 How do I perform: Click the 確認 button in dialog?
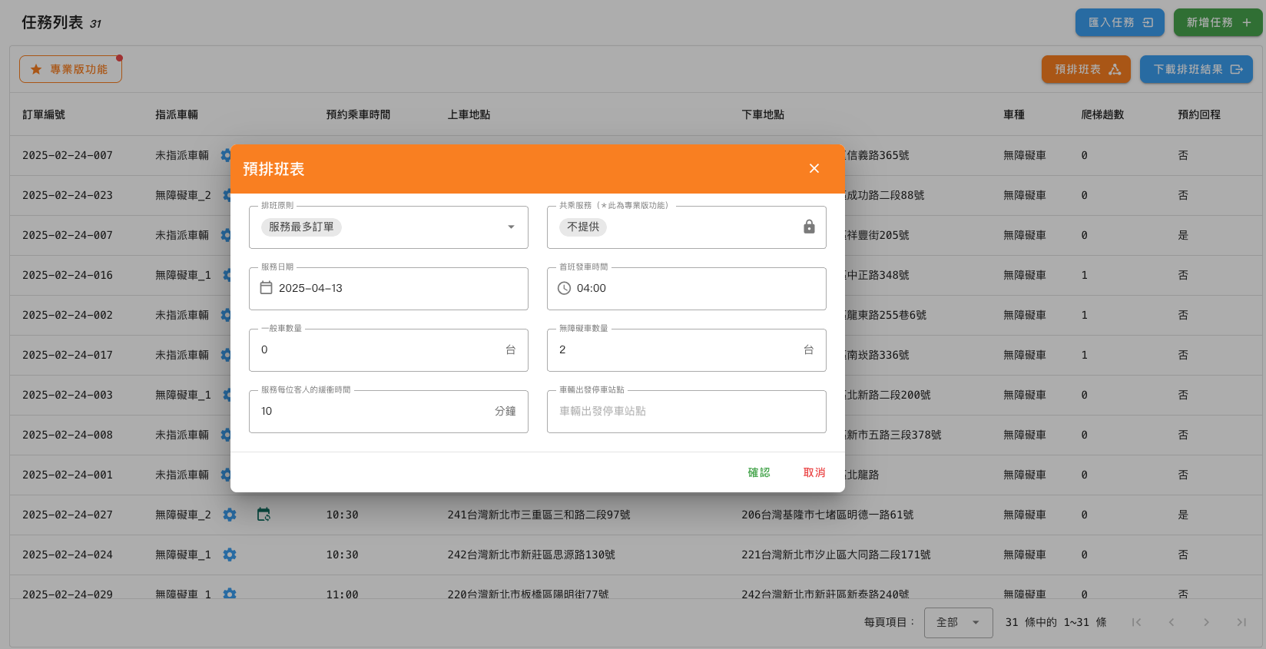point(759,472)
